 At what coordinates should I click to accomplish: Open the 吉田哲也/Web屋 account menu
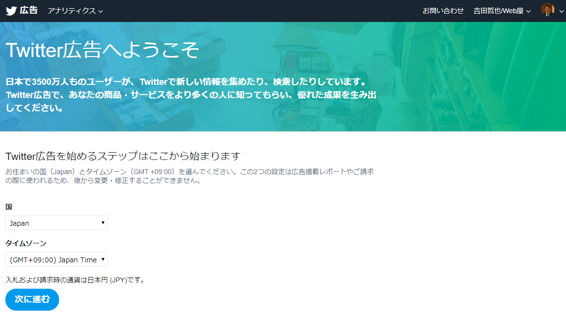click(x=498, y=11)
